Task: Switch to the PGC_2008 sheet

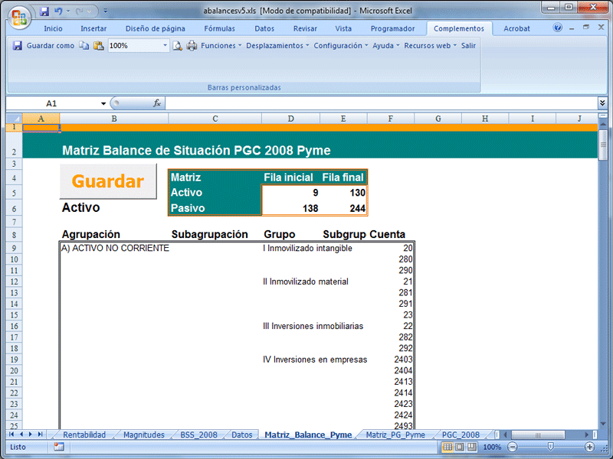Action: tap(461, 435)
